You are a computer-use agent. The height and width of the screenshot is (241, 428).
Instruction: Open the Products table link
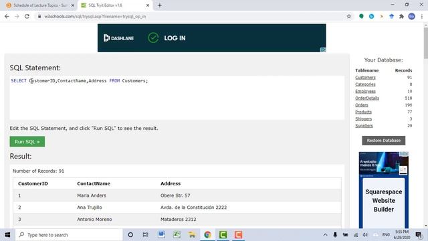click(x=363, y=112)
